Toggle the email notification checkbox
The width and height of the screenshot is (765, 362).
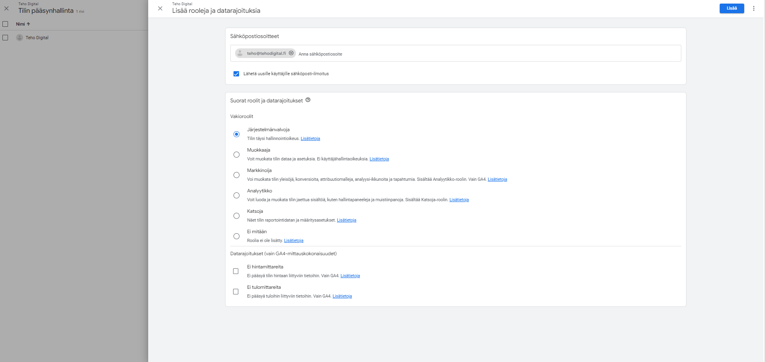coord(236,74)
